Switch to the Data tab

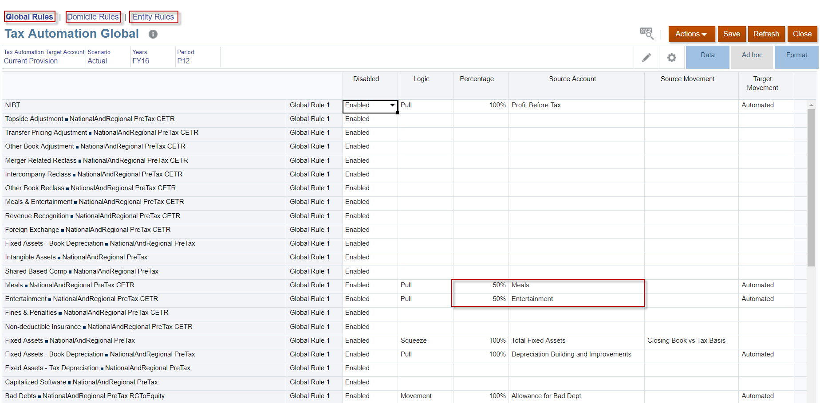707,55
